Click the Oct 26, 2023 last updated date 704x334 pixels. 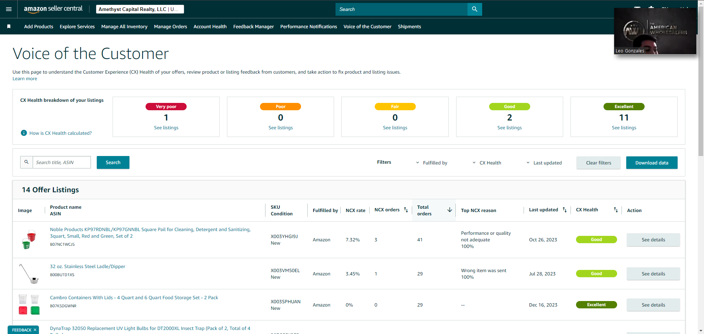(543, 240)
